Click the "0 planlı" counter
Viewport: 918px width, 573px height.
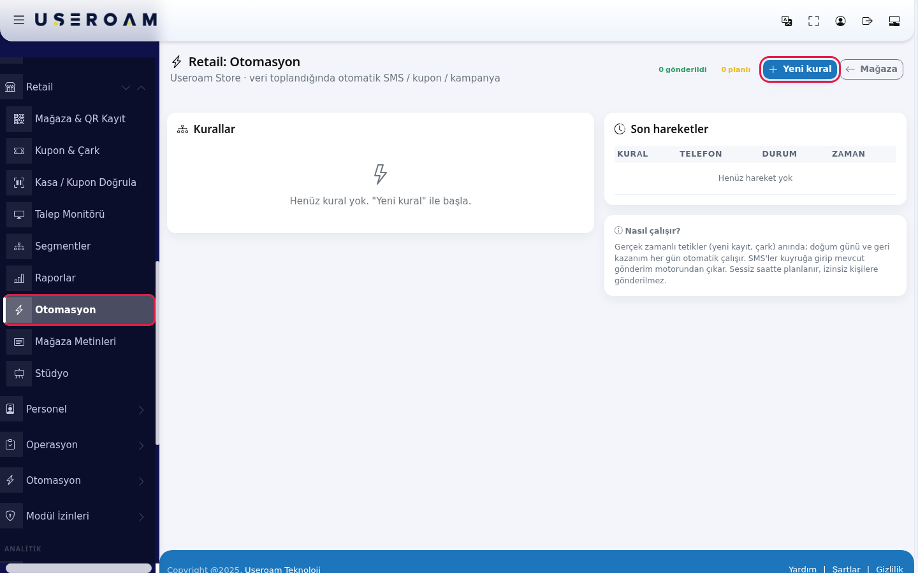(x=736, y=69)
